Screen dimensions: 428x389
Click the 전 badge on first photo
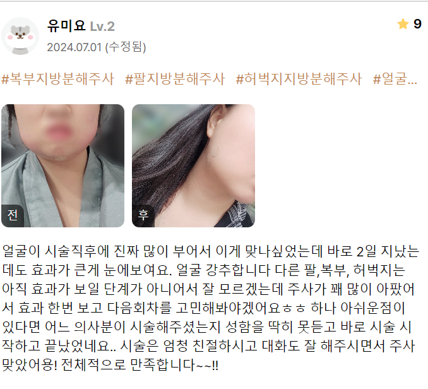pos(13,215)
